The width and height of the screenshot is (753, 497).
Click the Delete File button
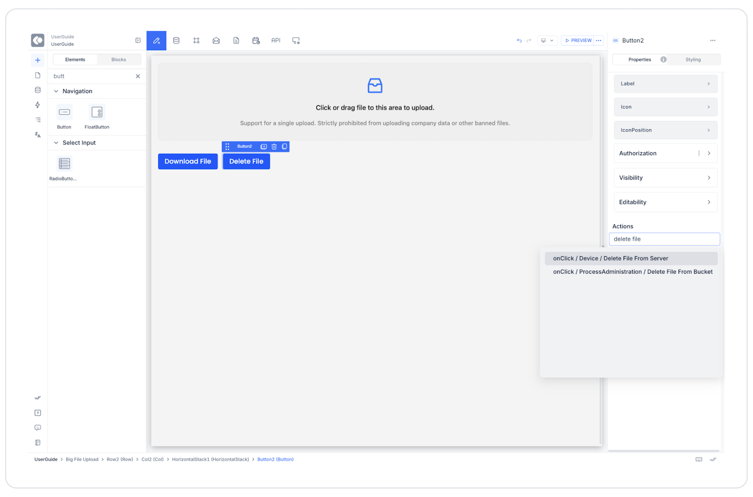tap(246, 161)
